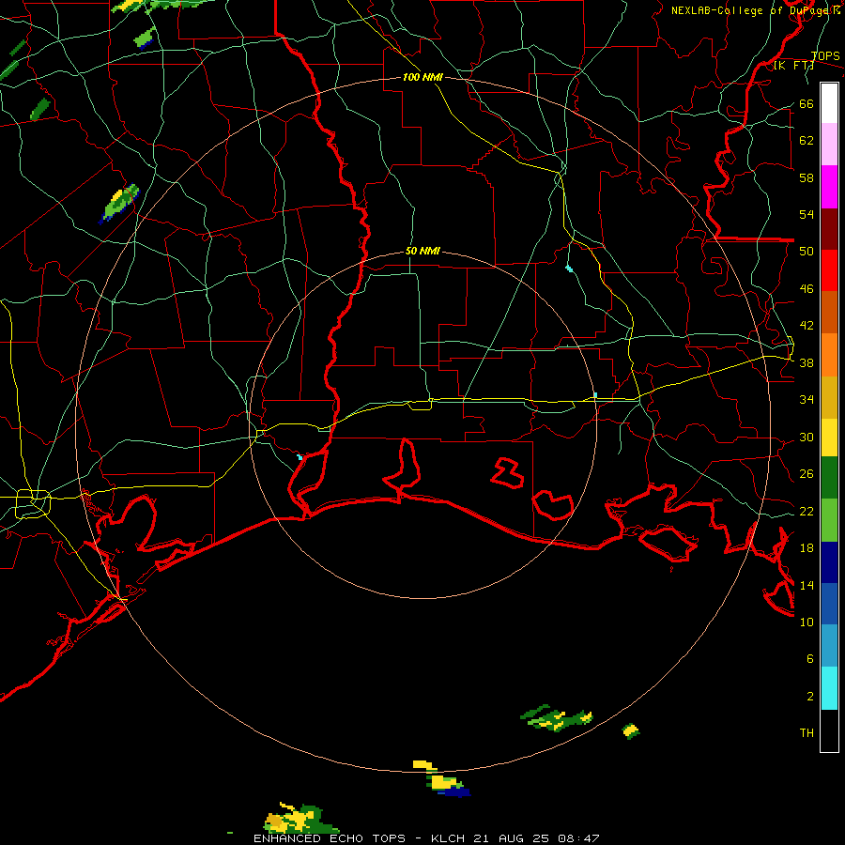Click the medium blue 18 kft legend swatch
The image size is (845, 845).
click(829, 604)
